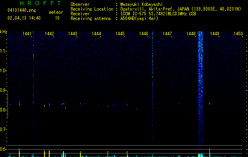Click time marker 1443
Viewport: 248px width, 157px height.
pyautogui.click(x=73, y=34)
